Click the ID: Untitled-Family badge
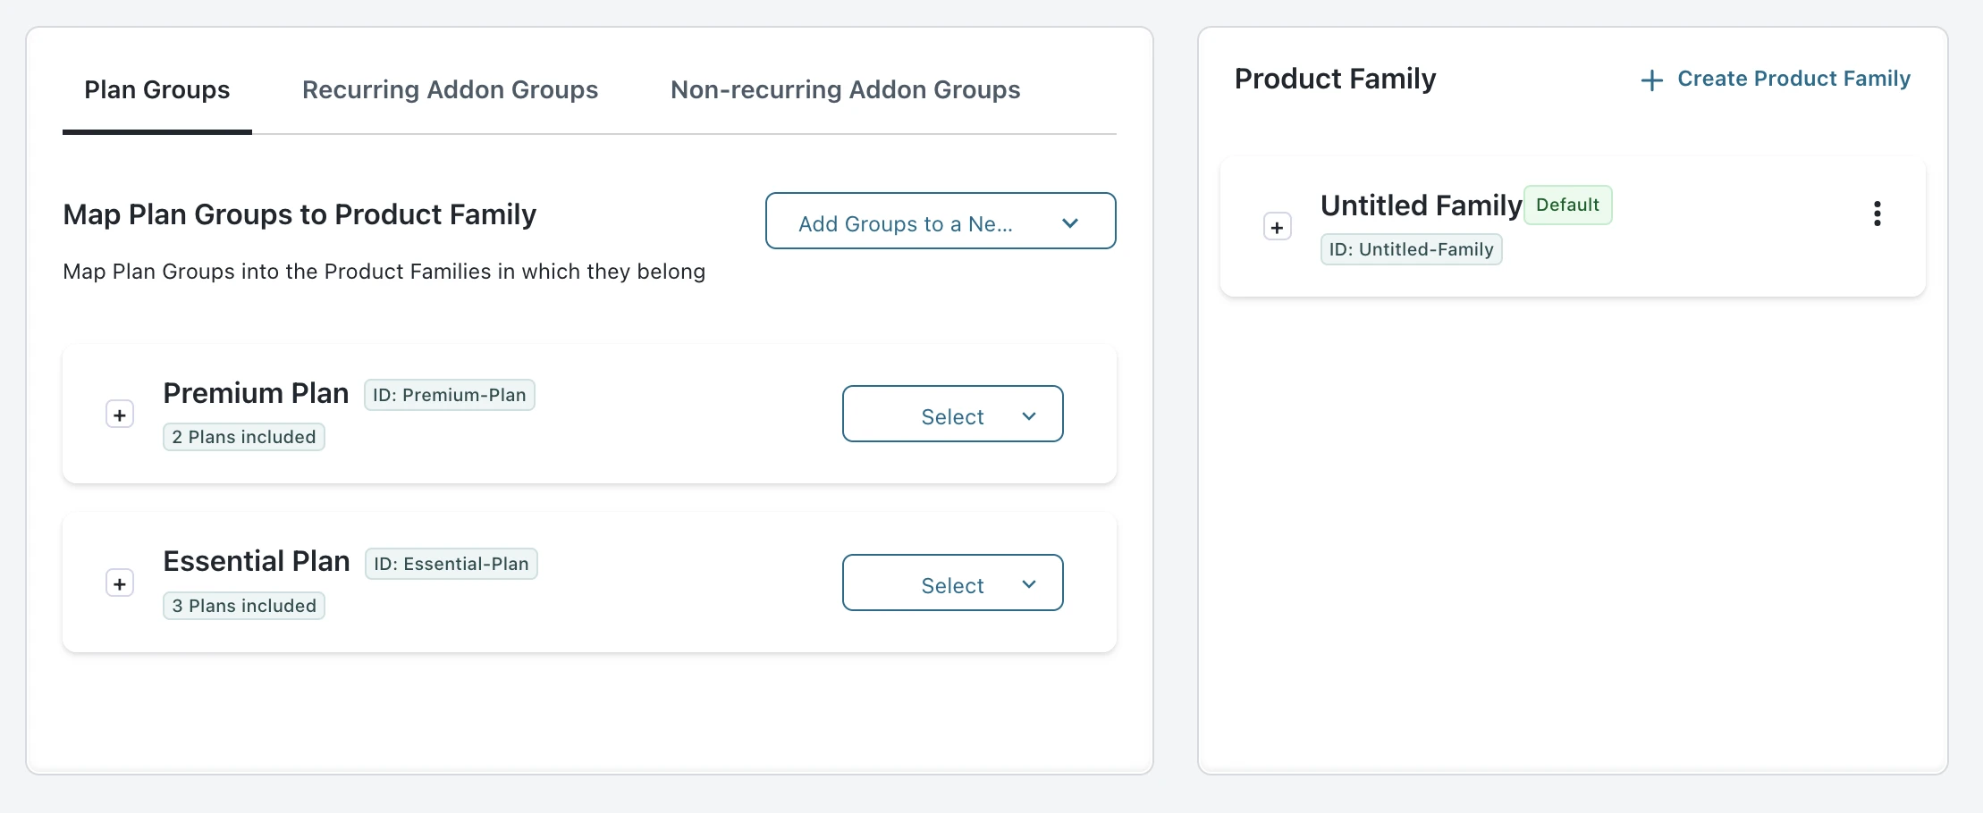This screenshot has width=1983, height=813. coord(1411,249)
